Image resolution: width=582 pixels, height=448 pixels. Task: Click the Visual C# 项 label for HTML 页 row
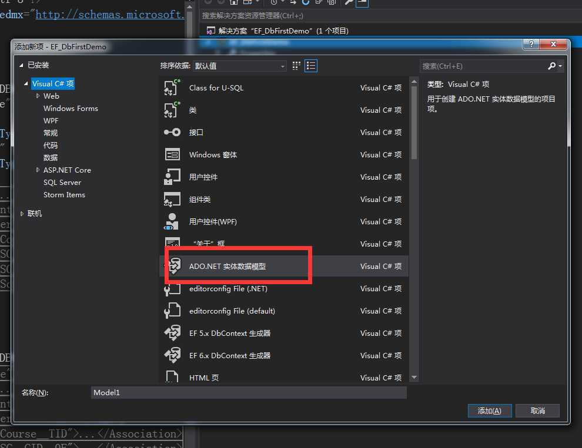(381, 378)
